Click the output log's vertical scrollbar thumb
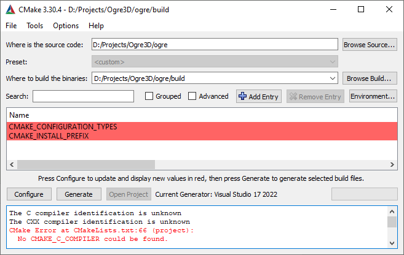Image resolution: width=404 pixels, height=255 pixels. pyautogui.click(x=392, y=222)
